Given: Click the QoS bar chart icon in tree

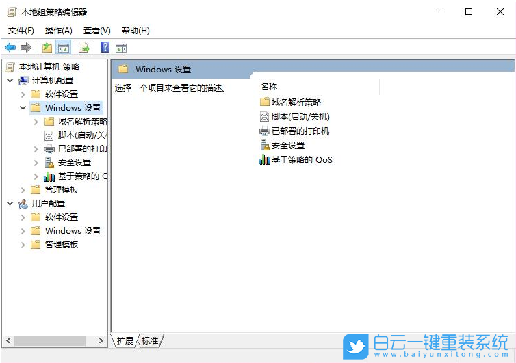Looking at the screenshot, I should (49, 177).
